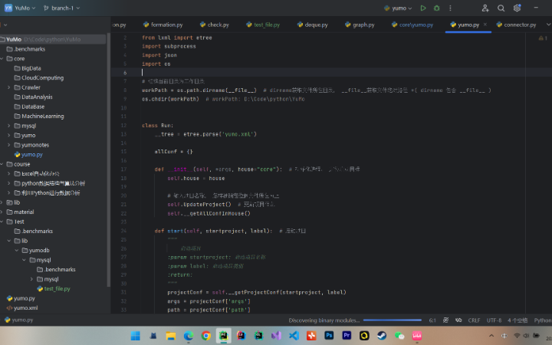Open Steam from the taskbar
Viewport: 552px width, 345px height.
click(382, 336)
